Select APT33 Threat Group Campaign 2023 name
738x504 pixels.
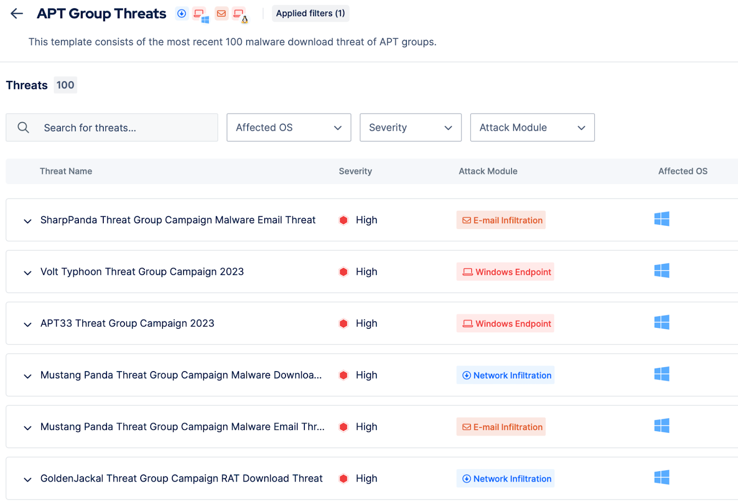click(x=127, y=323)
